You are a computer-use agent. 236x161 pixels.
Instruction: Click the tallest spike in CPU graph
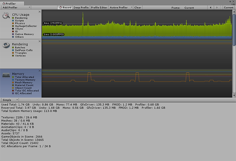click(83, 18)
